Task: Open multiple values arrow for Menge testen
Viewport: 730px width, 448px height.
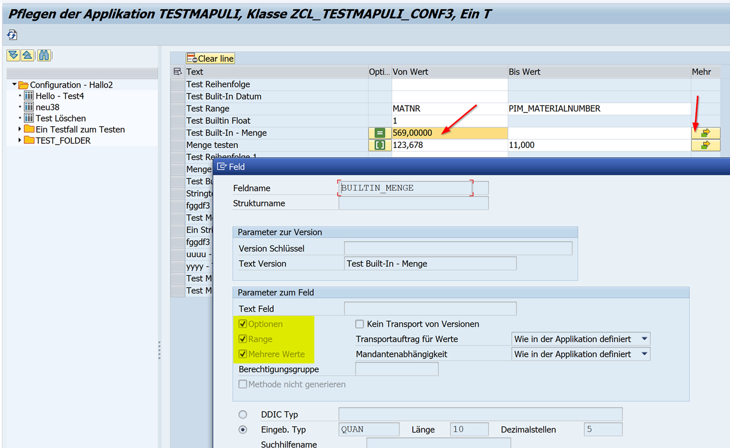Action: 705,145
